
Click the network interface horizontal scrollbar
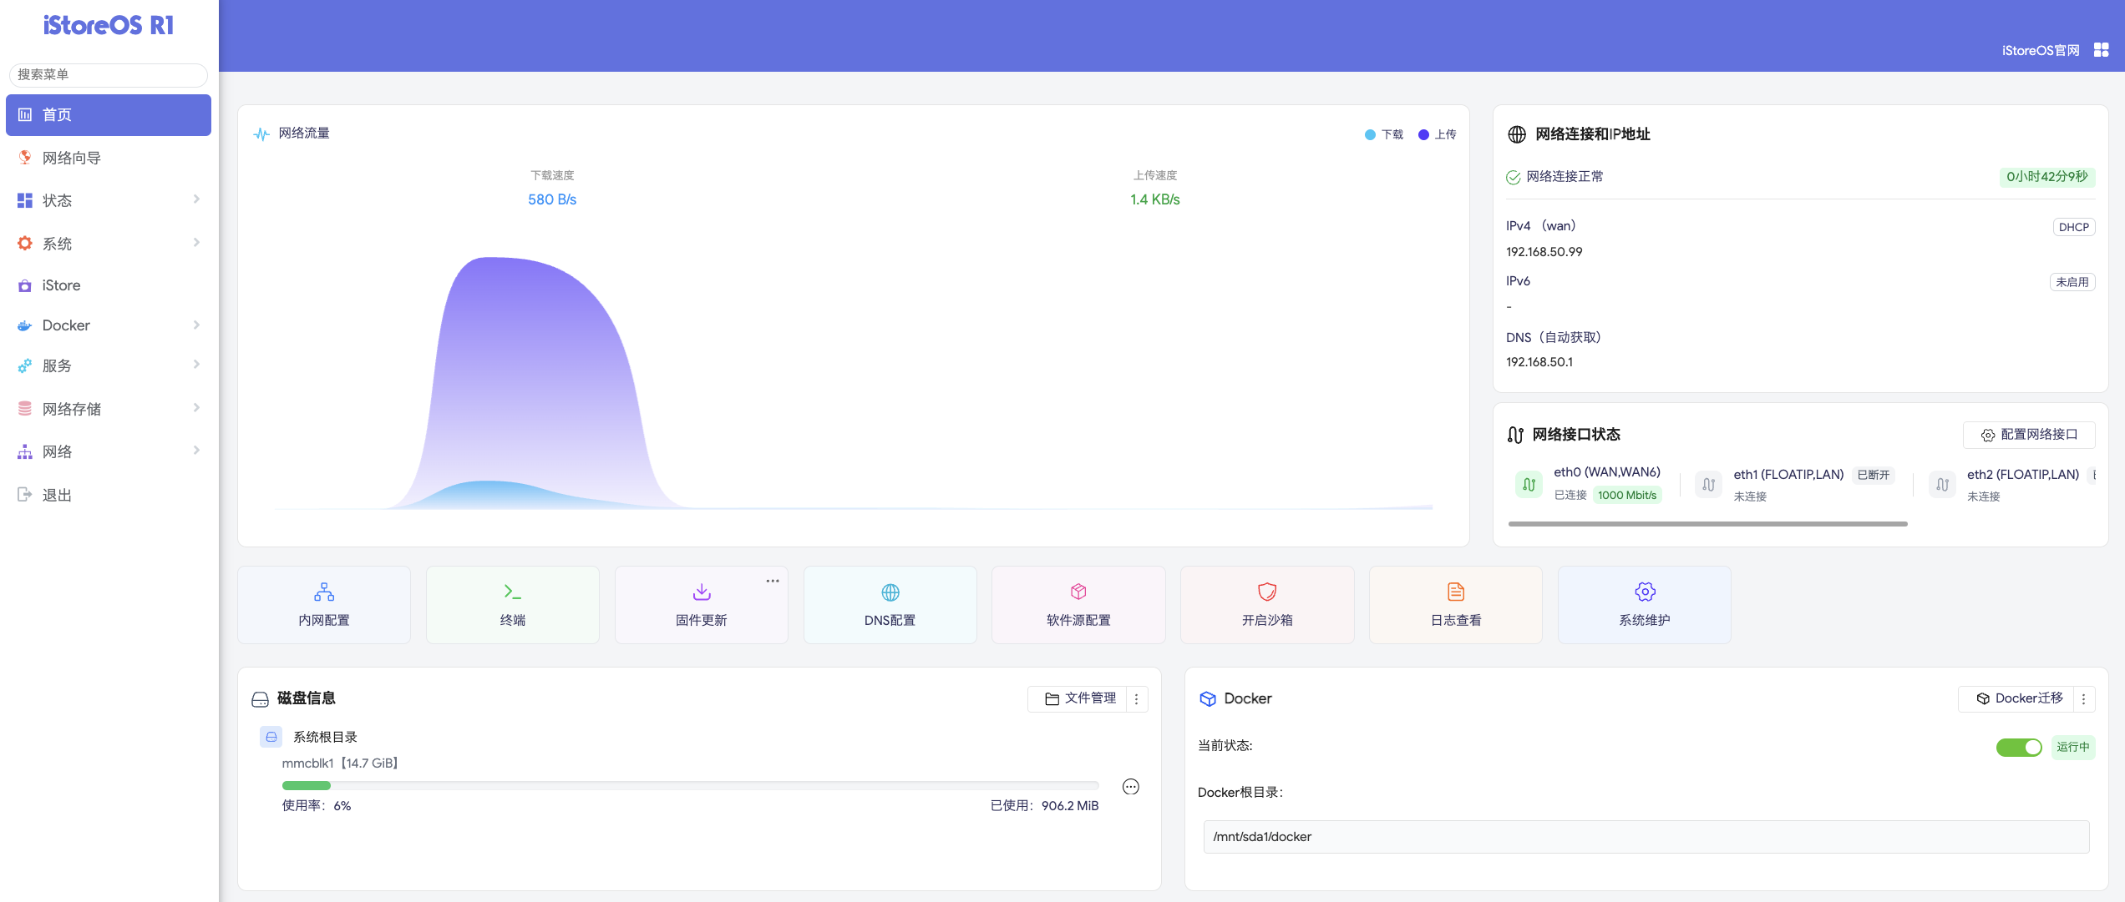pyautogui.click(x=1707, y=524)
